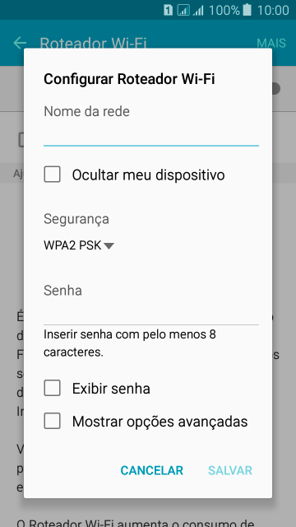Tap the back arrow icon
The image size is (296, 527).
pyautogui.click(x=20, y=43)
